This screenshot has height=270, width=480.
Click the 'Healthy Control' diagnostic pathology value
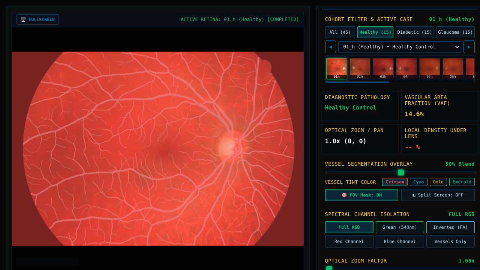(351, 108)
